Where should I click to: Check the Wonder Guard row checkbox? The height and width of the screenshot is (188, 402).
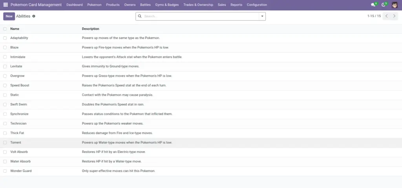point(5,171)
